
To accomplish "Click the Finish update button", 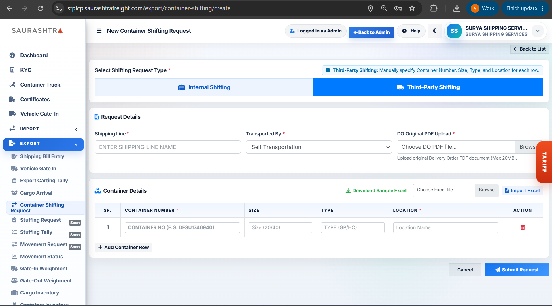I will point(525,8).
